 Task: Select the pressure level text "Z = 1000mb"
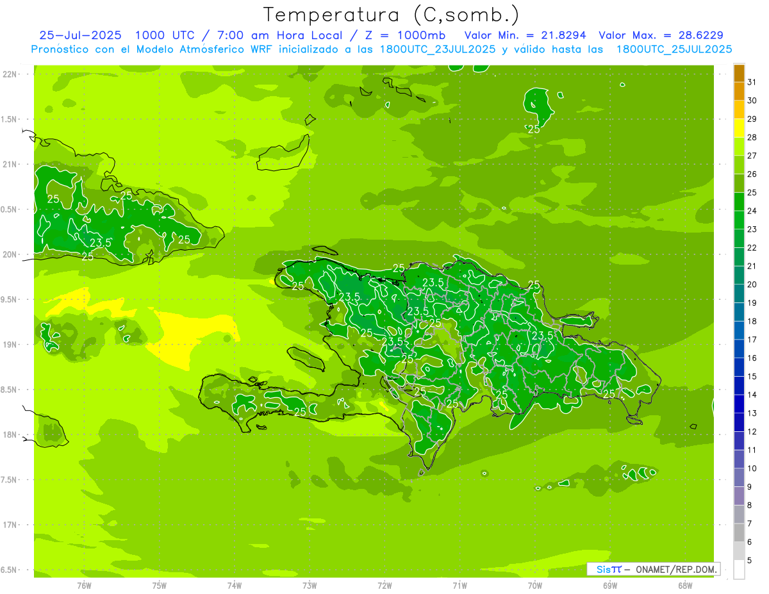405,35
